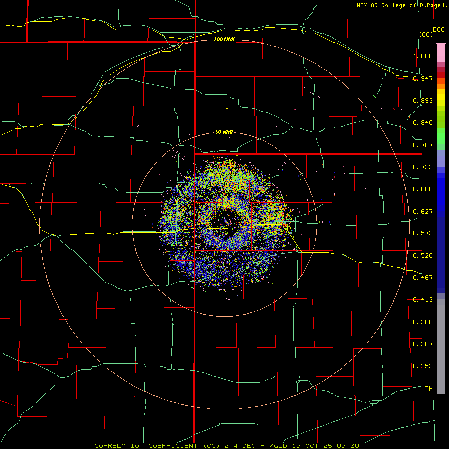
Task: Pick the gray swatch on the color bar
Action: click(x=441, y=349)
